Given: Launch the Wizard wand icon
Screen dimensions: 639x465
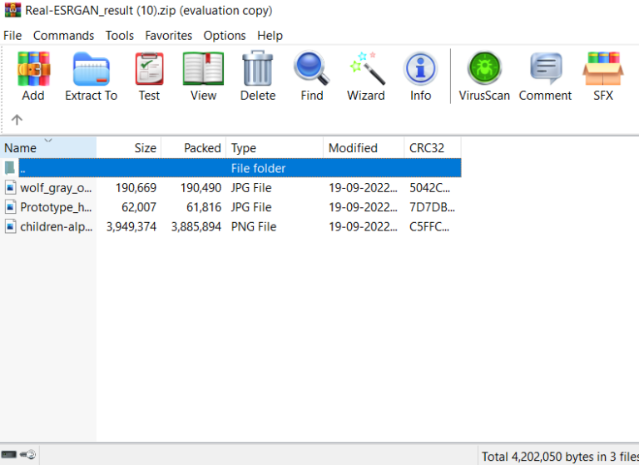Looking at the screenshot, I should (366, 75).
